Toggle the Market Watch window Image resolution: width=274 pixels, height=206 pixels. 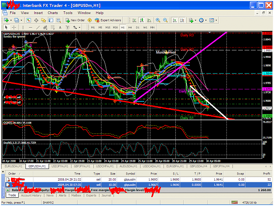[x=28, y=20]
